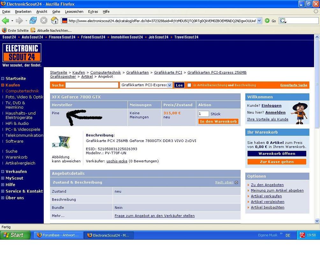
Task: Click the Kaspersky tray icon
Action: coord(302,235)
